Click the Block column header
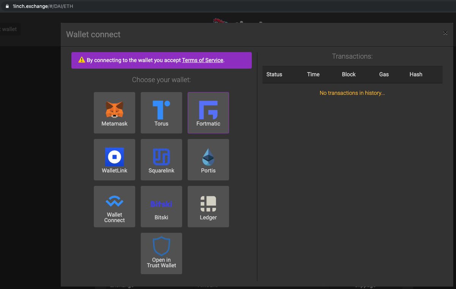The width and height of the screenshot is (456, 289). click(x=349, y=74)
